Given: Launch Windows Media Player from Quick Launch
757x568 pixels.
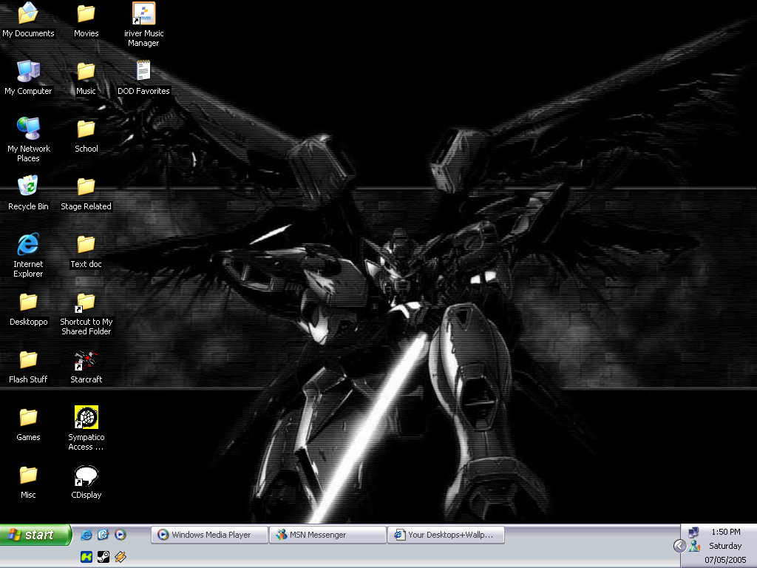Looking at the screenshot, I should pos(120,535).
